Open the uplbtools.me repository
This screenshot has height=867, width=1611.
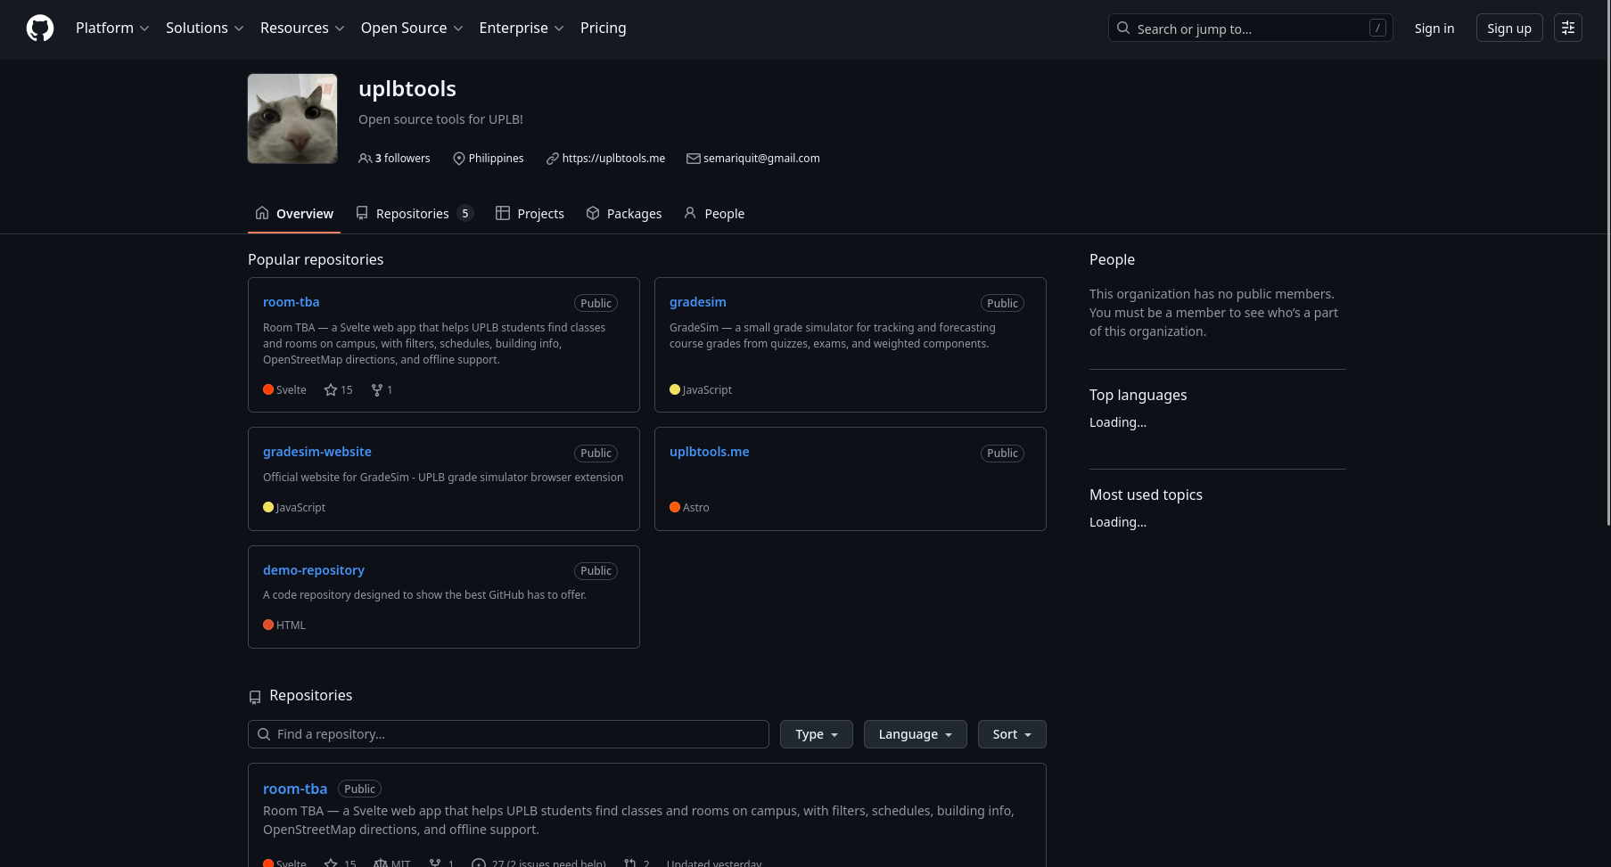tap(710, 452)
